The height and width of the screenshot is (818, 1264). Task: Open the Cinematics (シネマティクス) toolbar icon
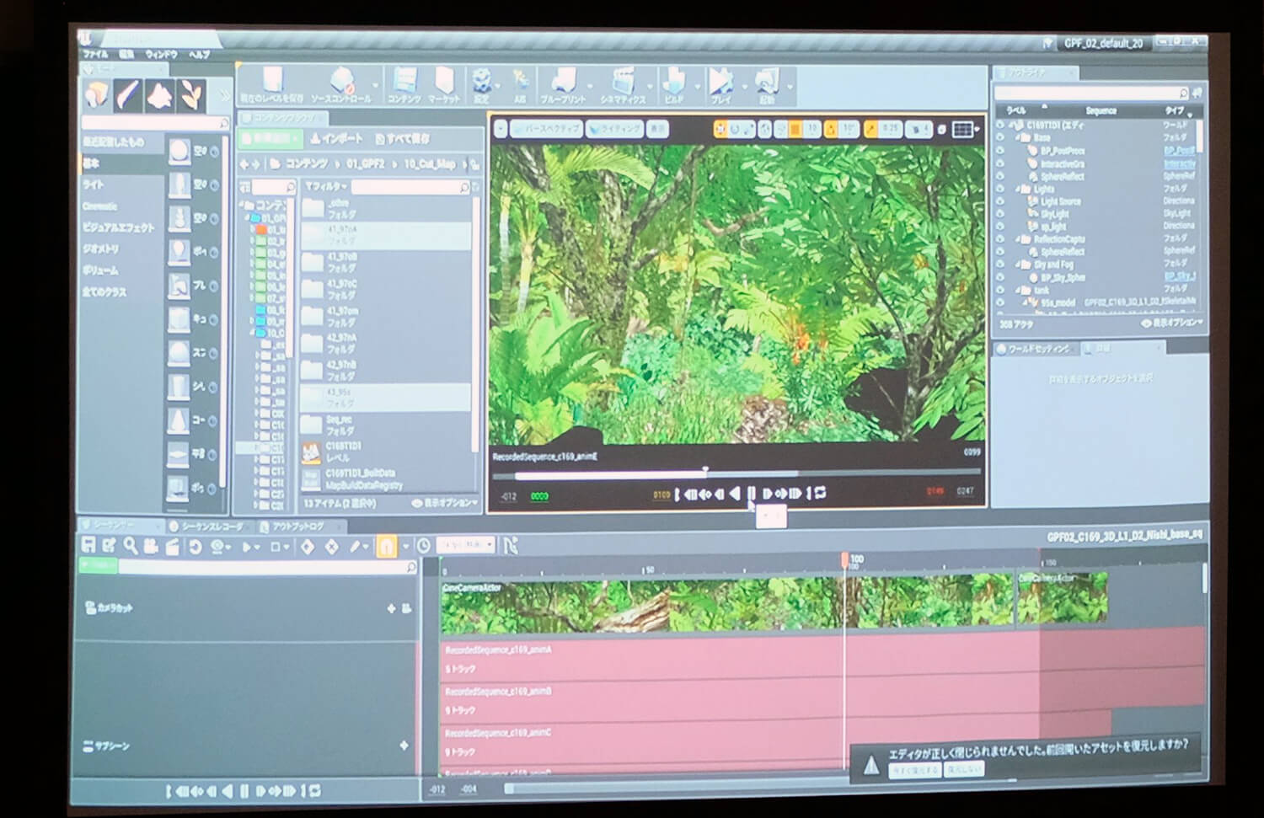pyautogui.click(x=623, y=85)
